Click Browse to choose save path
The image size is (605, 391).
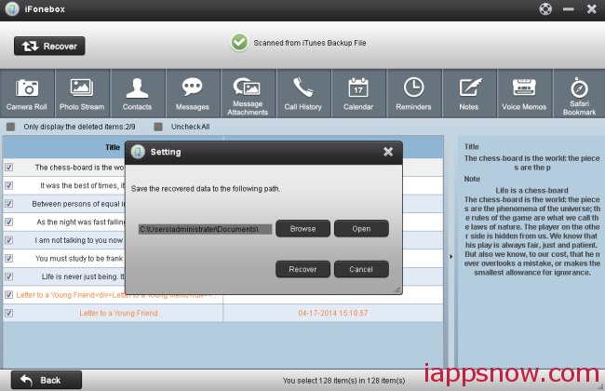pos(302,229)
